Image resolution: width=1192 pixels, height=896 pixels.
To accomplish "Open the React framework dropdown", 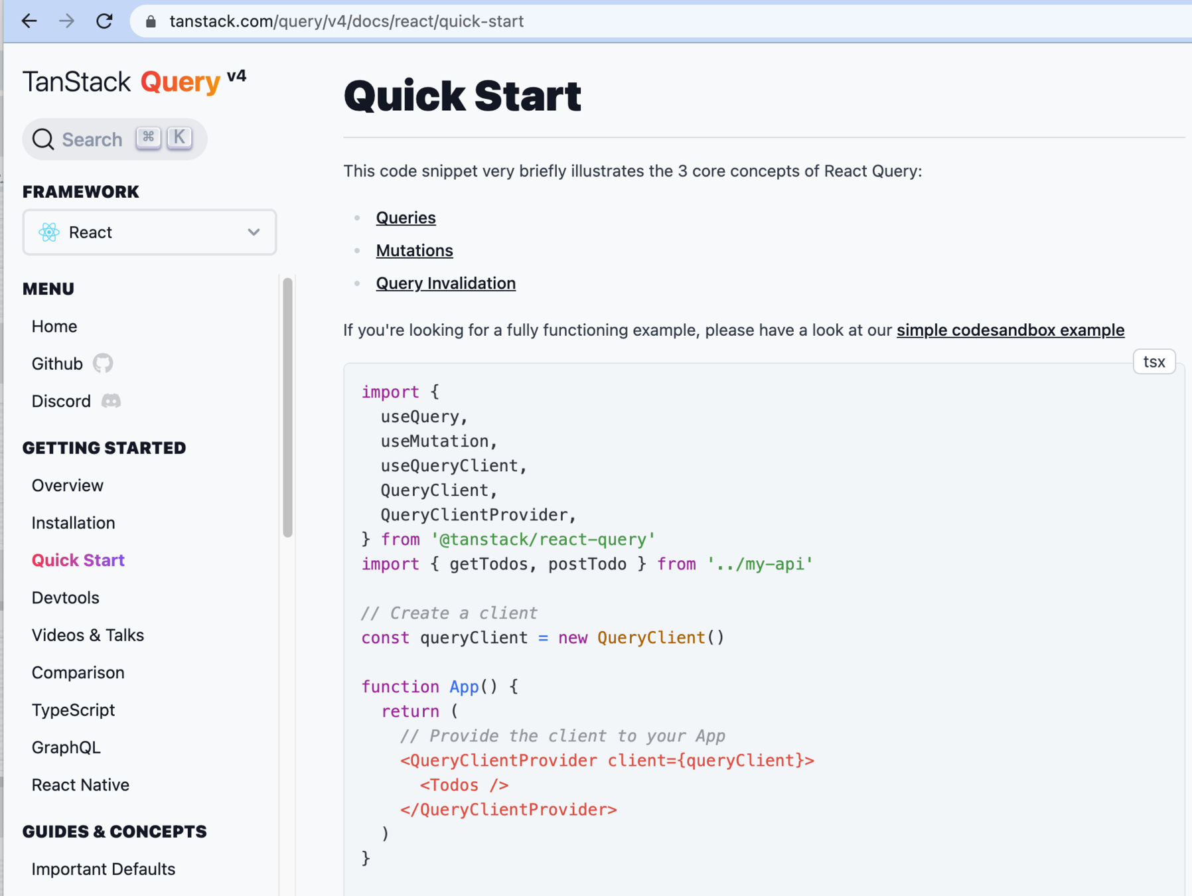I will (149, 232).
